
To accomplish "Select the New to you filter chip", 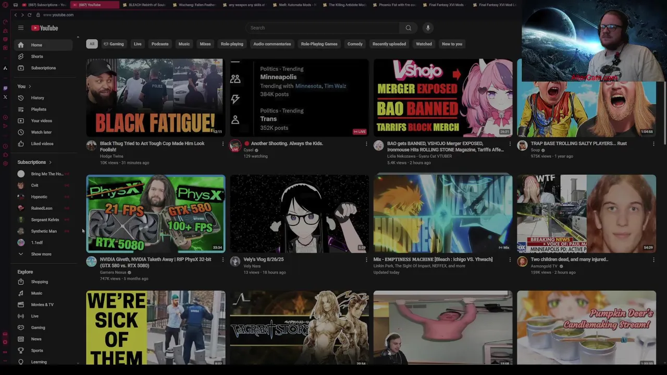I will coord(452,44).
